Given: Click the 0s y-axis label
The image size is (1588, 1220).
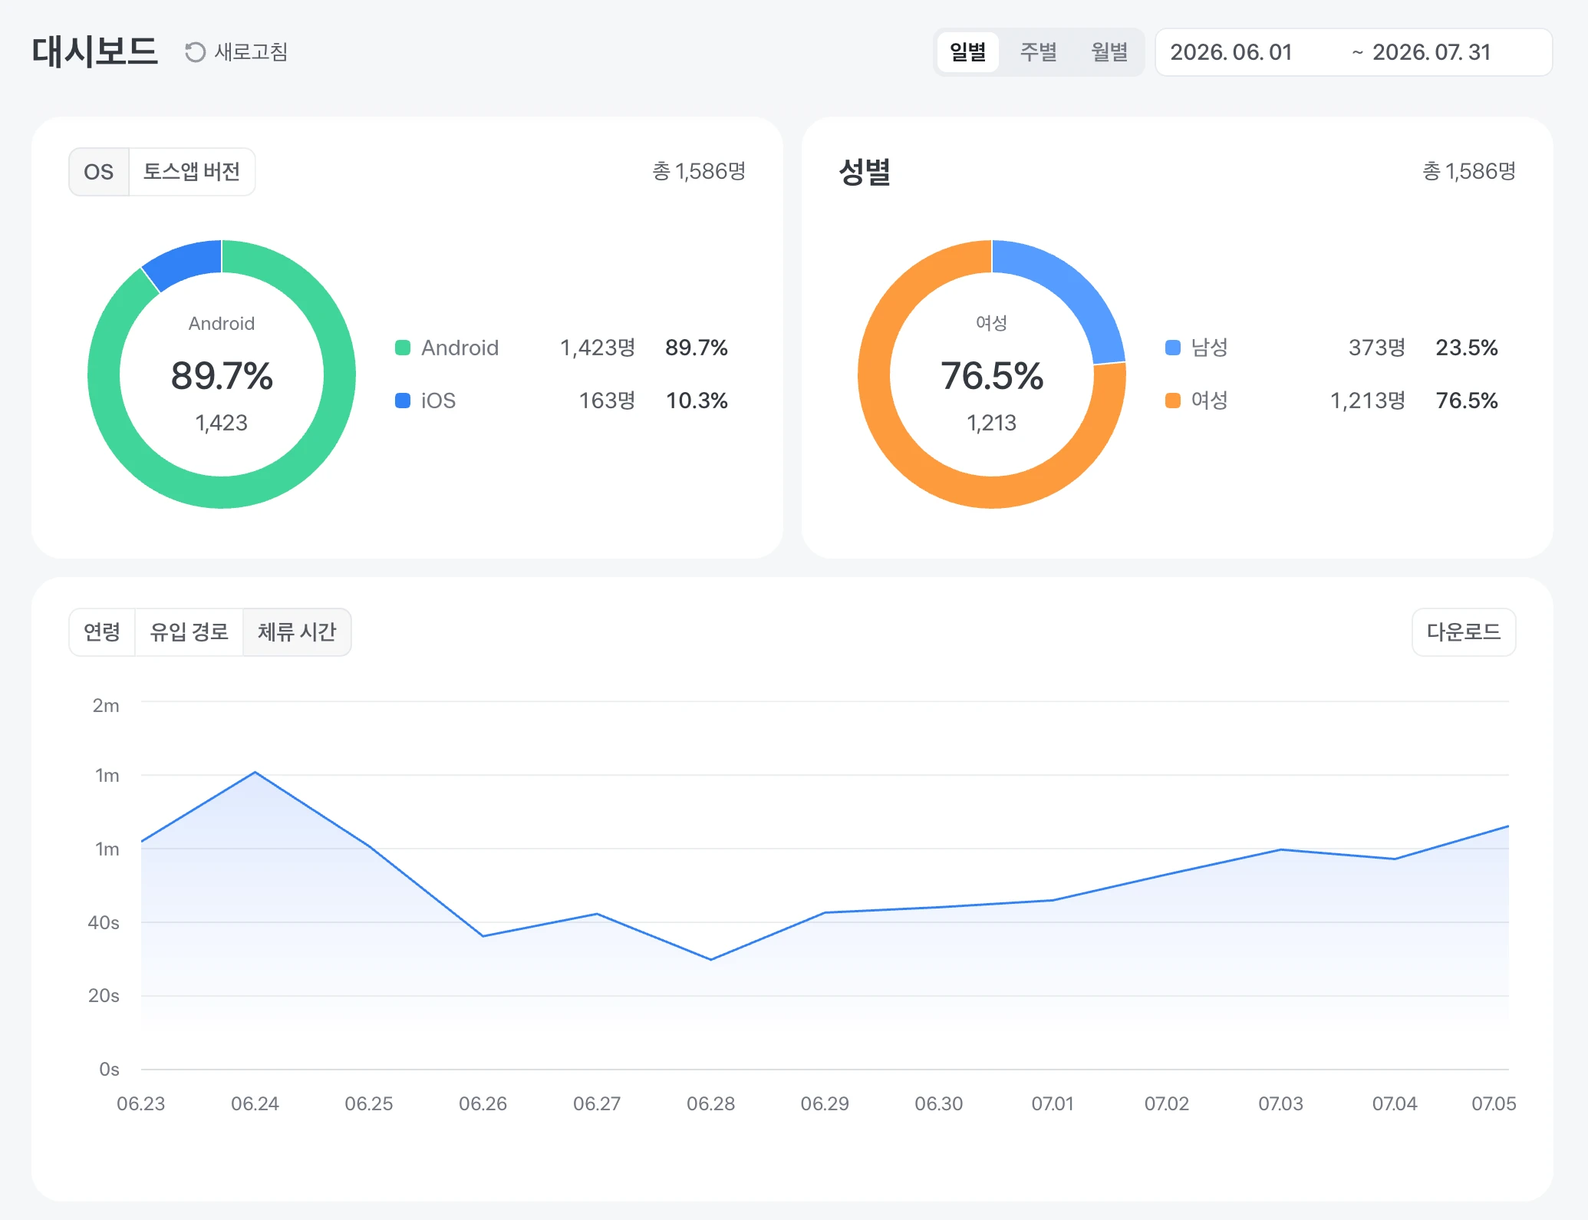Looking at the screenshot, I should (x=109, y=1070).
